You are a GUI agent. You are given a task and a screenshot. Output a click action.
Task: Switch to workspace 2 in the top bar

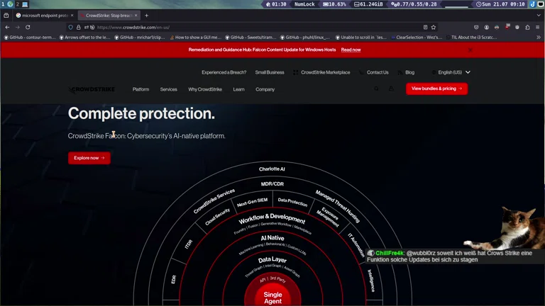tap(17, 4)
